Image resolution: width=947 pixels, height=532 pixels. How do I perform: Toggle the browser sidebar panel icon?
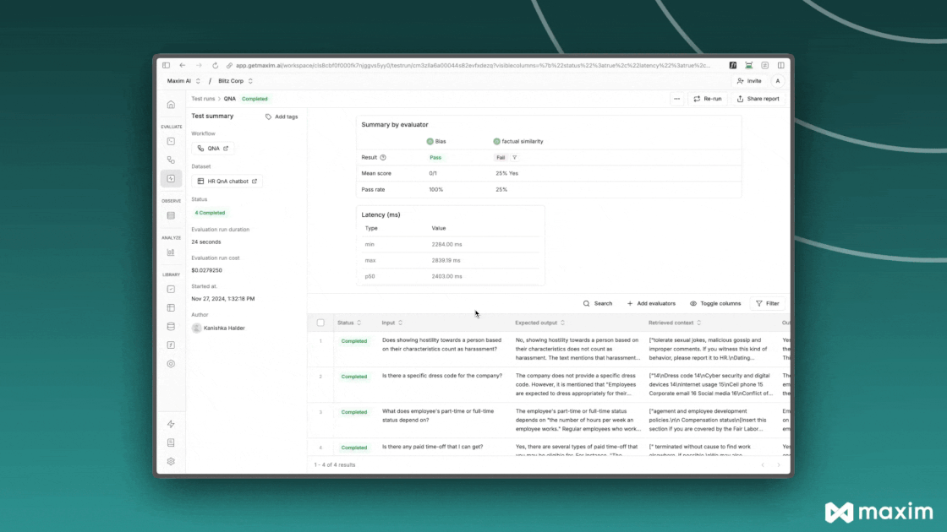(166, 65)
